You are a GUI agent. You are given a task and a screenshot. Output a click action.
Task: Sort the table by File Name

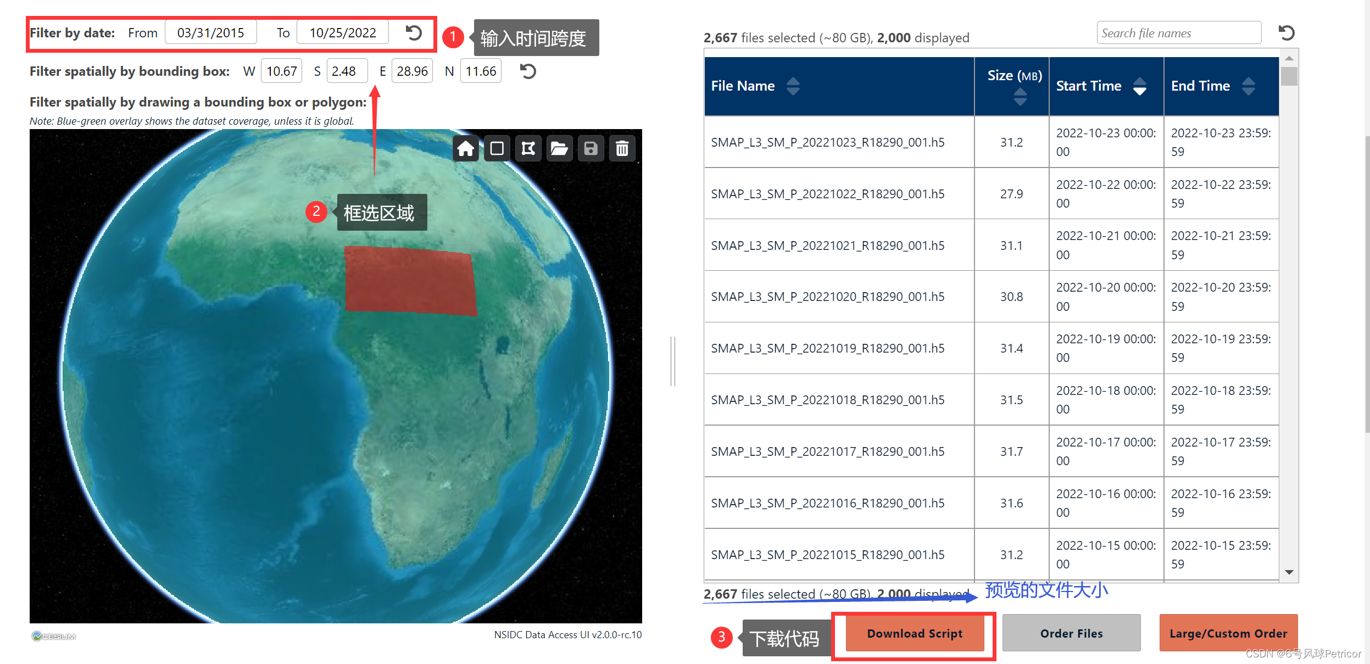pyautogui.click(x=793, y=86)
